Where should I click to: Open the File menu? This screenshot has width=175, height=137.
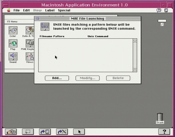[x=16, y=10]
